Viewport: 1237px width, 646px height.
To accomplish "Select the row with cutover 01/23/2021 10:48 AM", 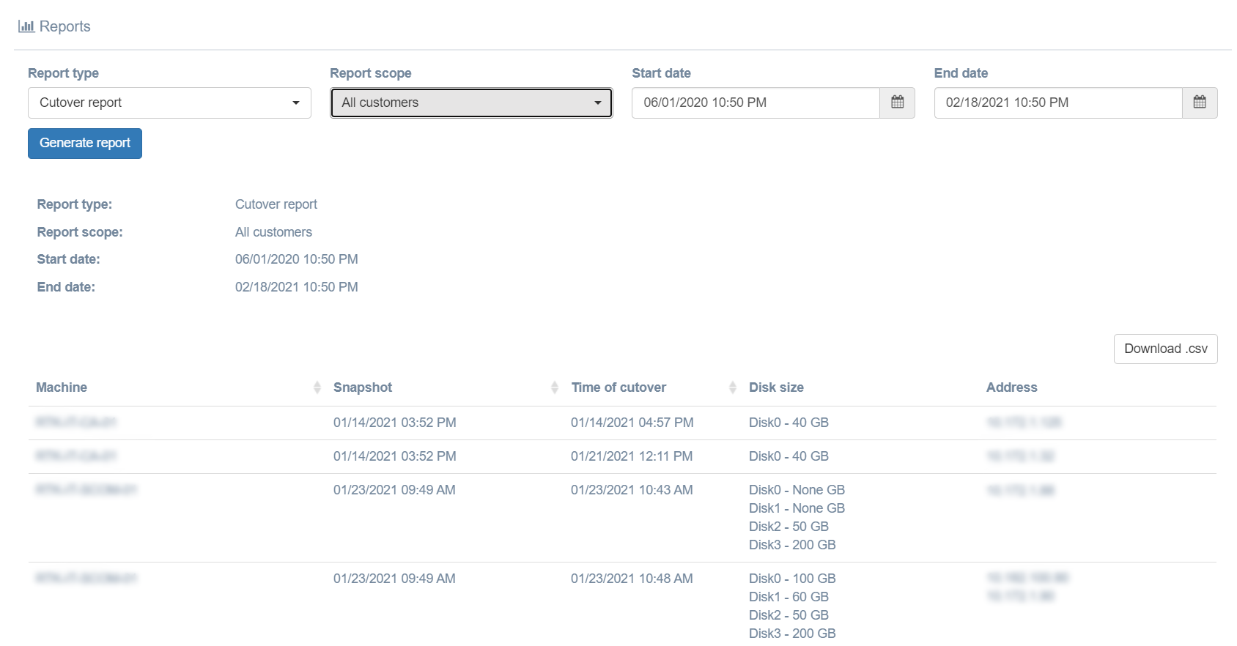I will click(632, 579).
